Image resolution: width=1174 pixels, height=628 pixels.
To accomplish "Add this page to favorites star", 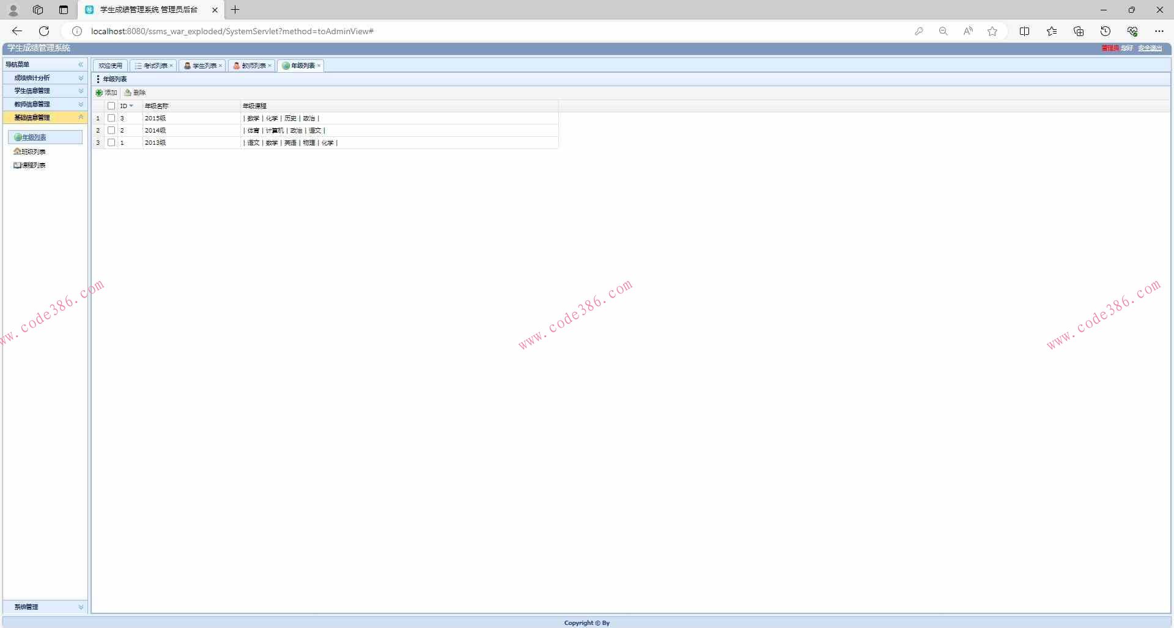I will coord(992,31).
